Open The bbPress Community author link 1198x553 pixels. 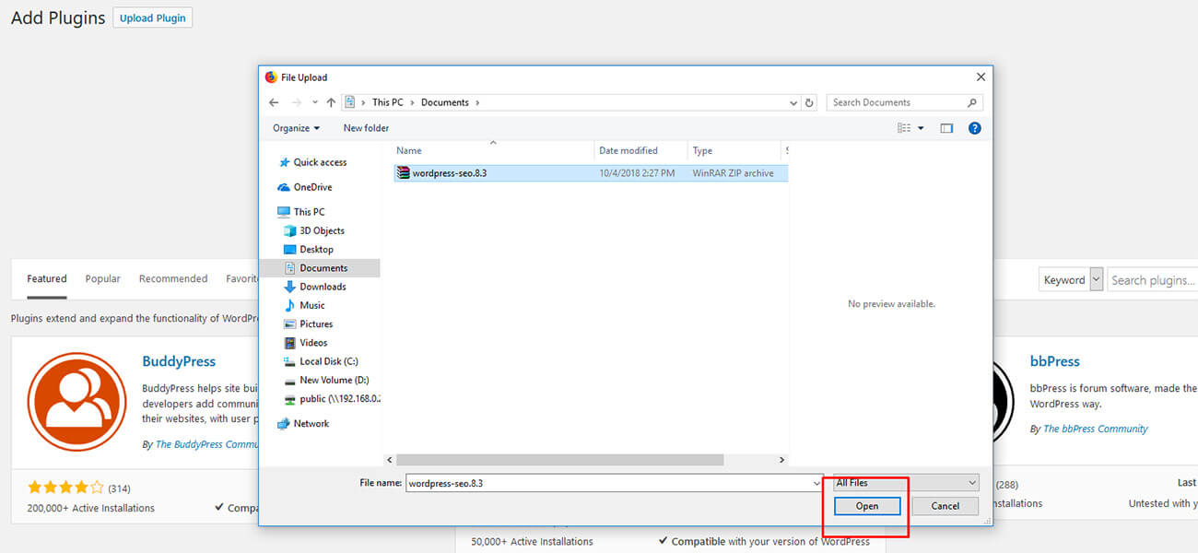[x=1096, y=429]
